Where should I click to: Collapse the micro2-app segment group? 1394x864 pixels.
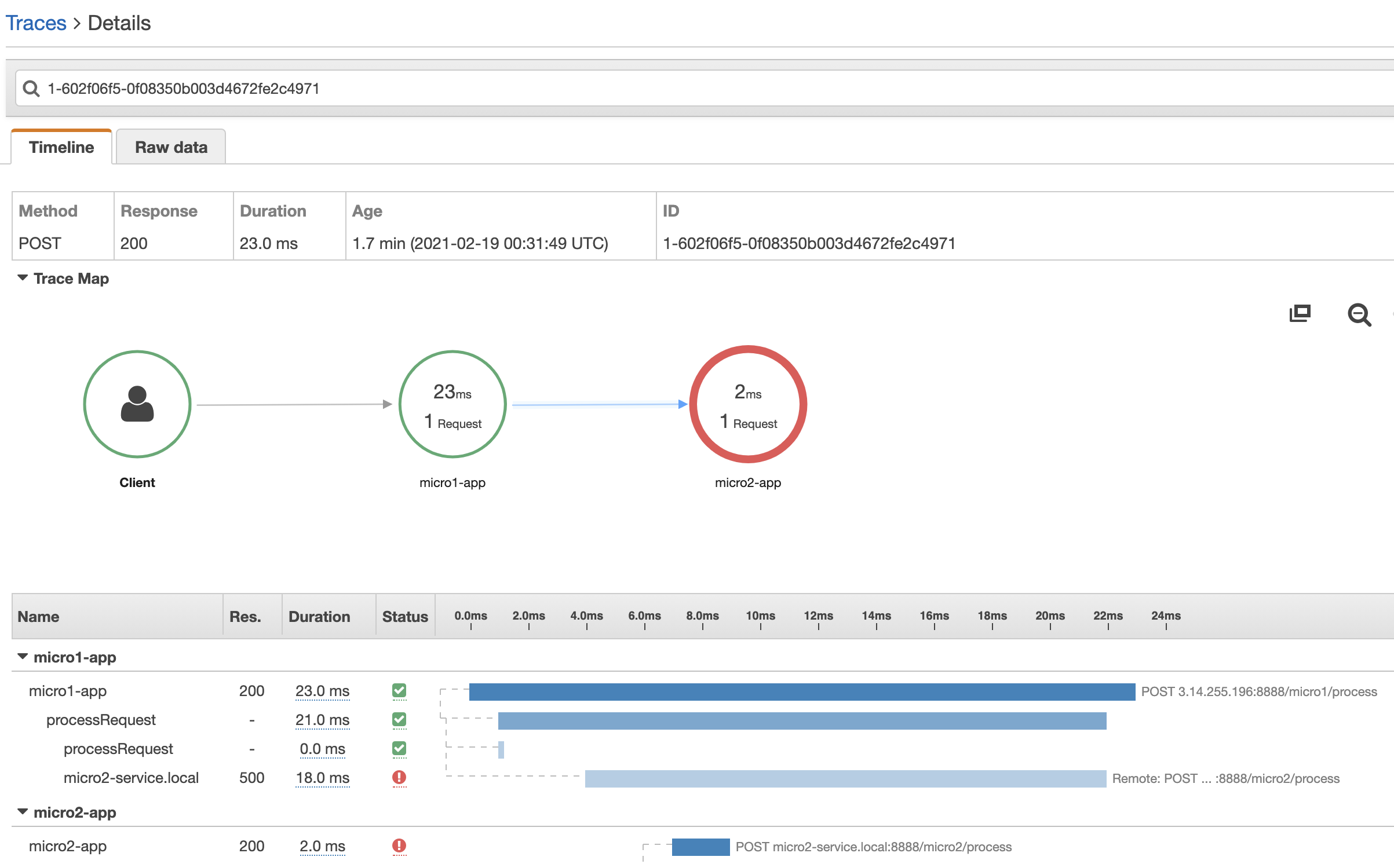23,812
